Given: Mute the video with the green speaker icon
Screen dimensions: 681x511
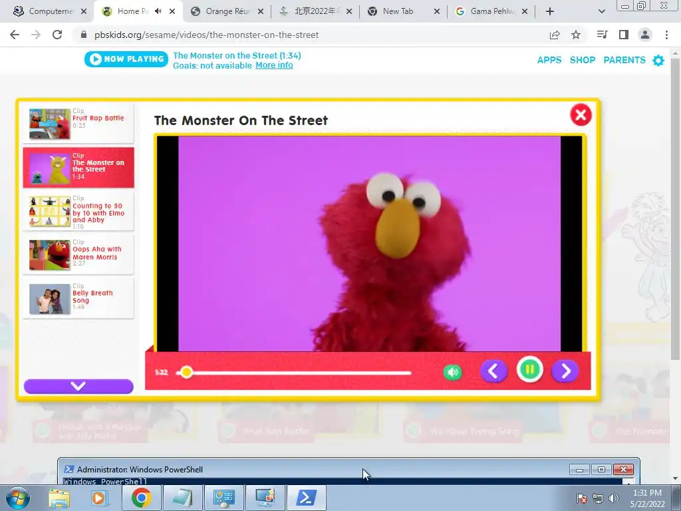Looking at the screenshot, I should 452,373.
